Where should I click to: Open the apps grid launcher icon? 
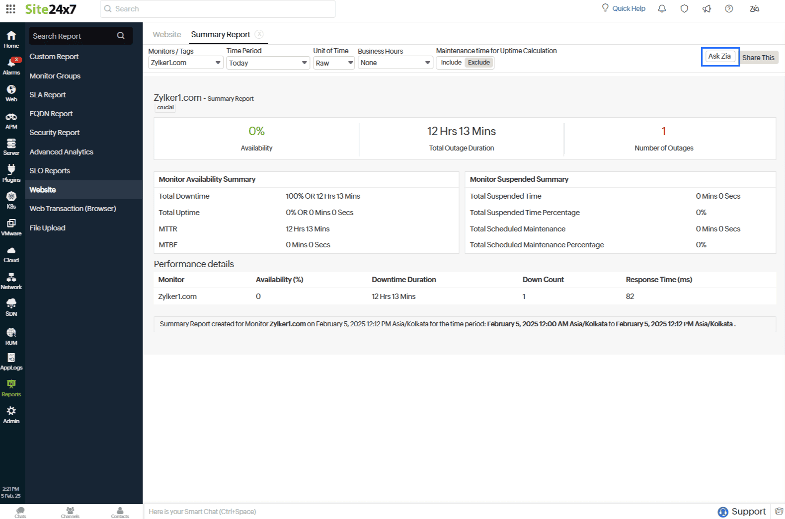point(10,9)
